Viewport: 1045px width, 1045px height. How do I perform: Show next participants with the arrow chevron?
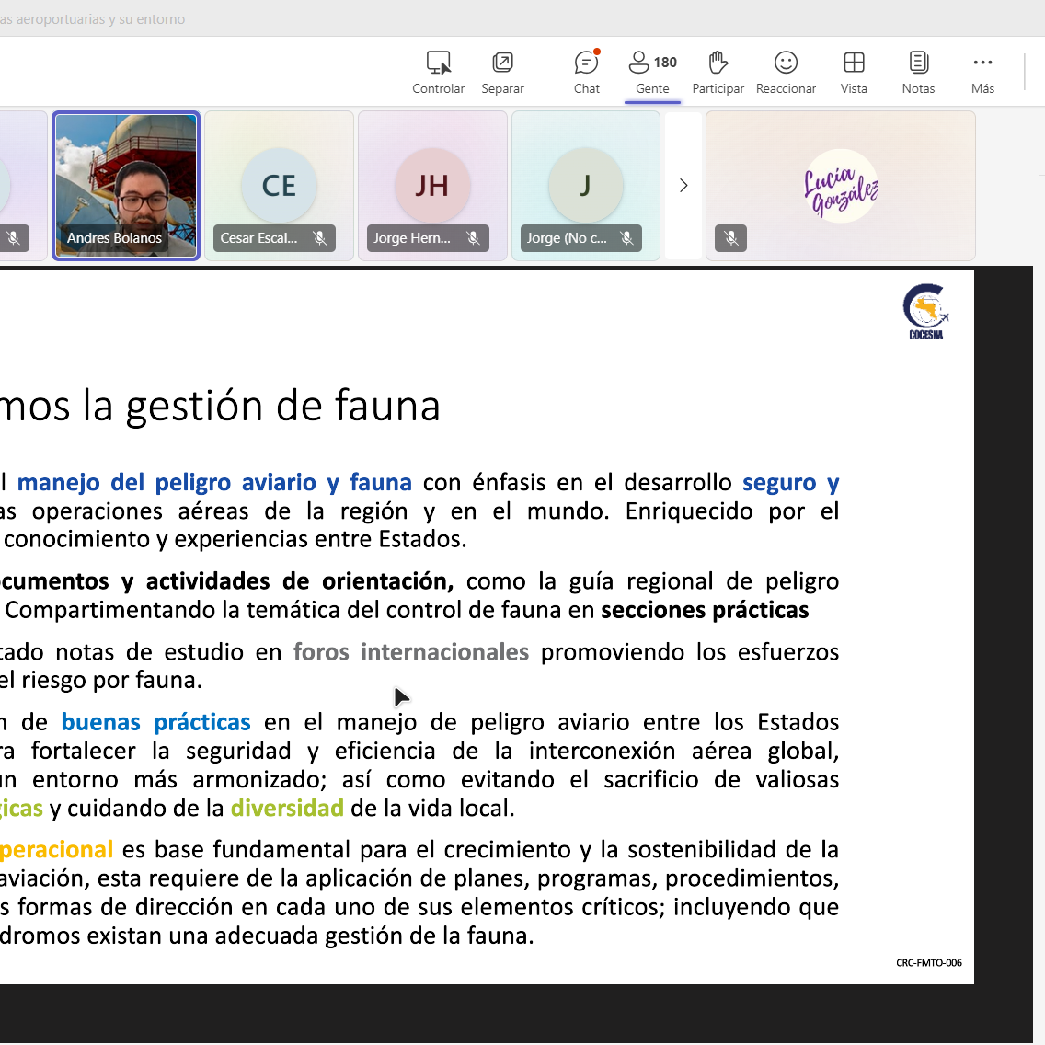683,186
